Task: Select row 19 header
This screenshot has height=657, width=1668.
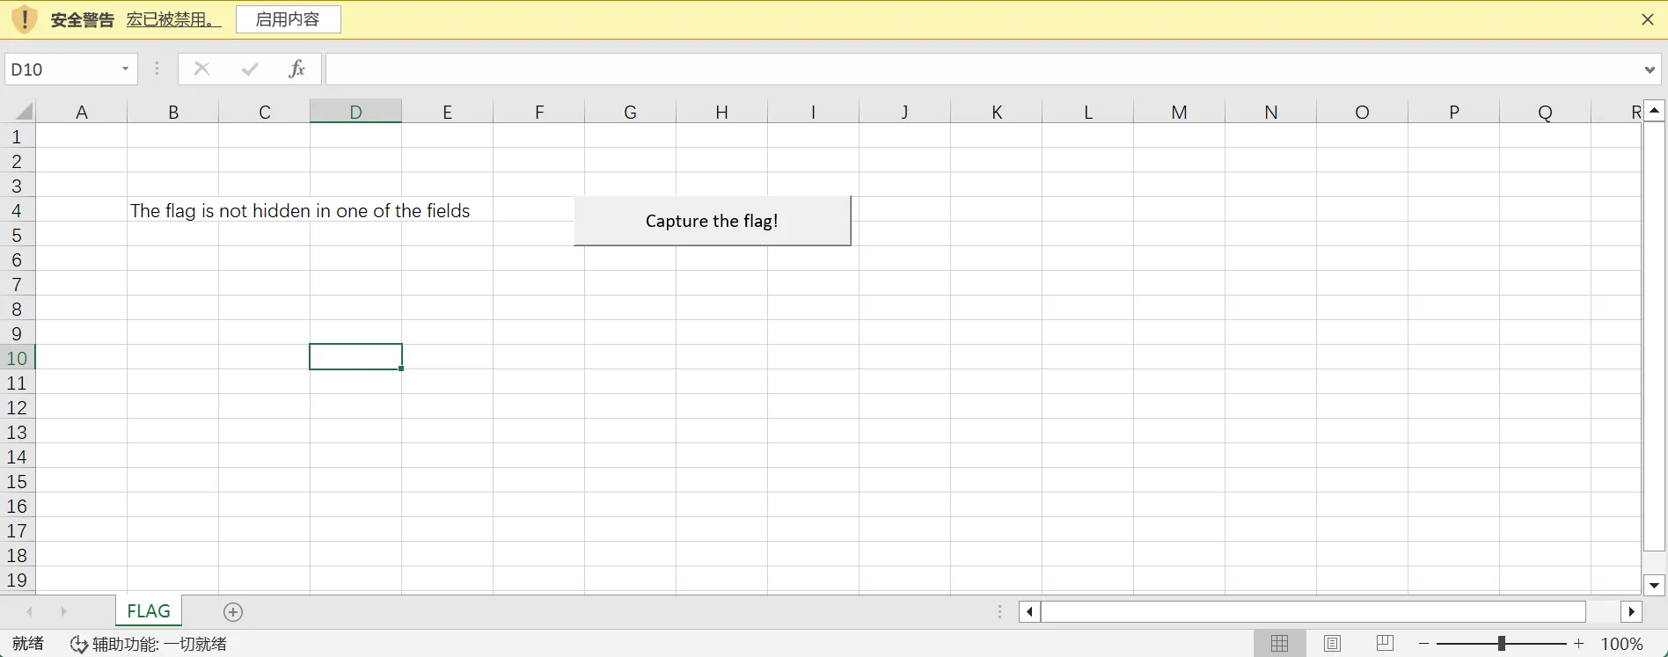Action: [17, 580]
